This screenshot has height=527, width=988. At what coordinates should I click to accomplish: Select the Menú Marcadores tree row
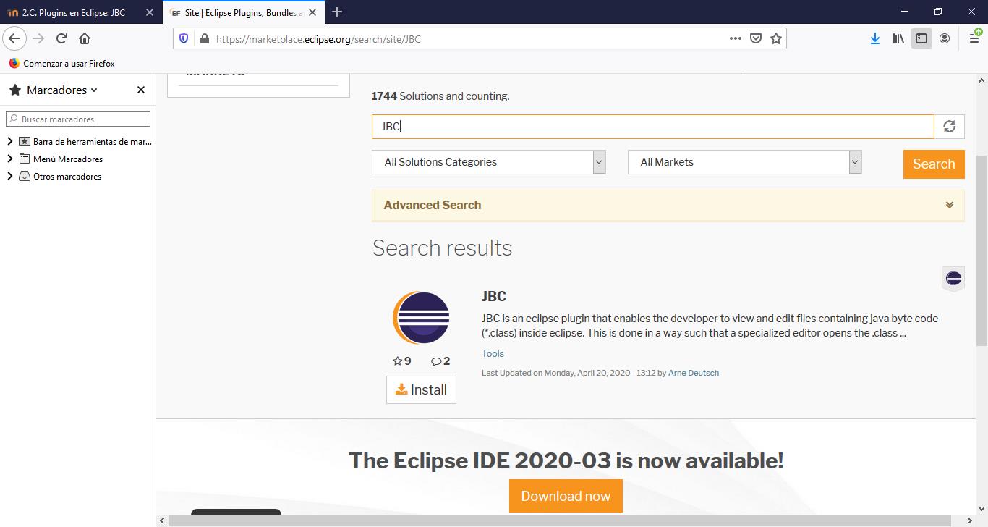coord(77,159)
